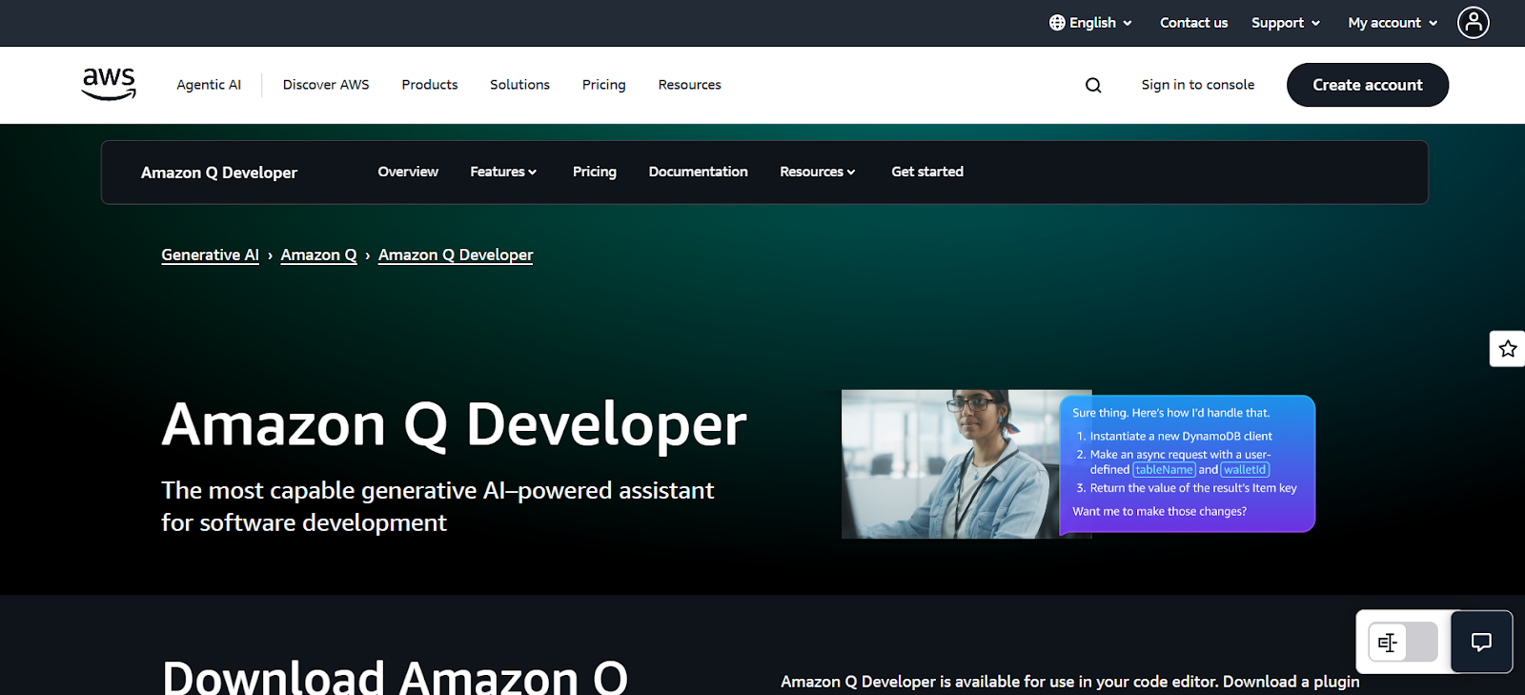This screenshot has height=695, width=1525.
Task: Click the tableName code tag
Action: pos(1164,469)
